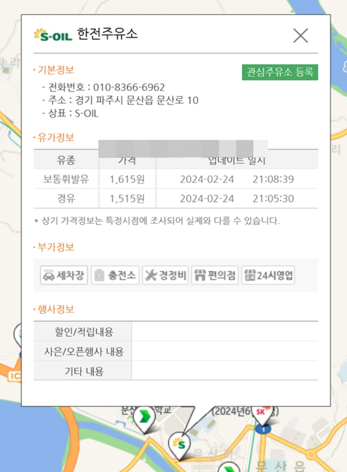347x472 pixels.
Task: Click the 행사정보 section heading
Action: [56, 309]
